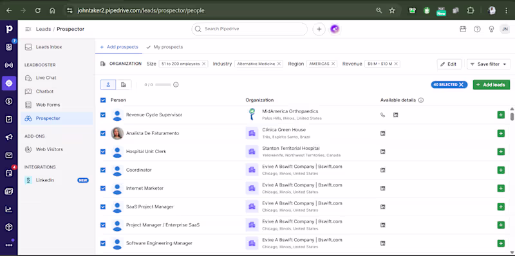Add Revenue Cycle Supervisor with green plus
Viewport: 515px width, 256px height.
tap(501, 115)
